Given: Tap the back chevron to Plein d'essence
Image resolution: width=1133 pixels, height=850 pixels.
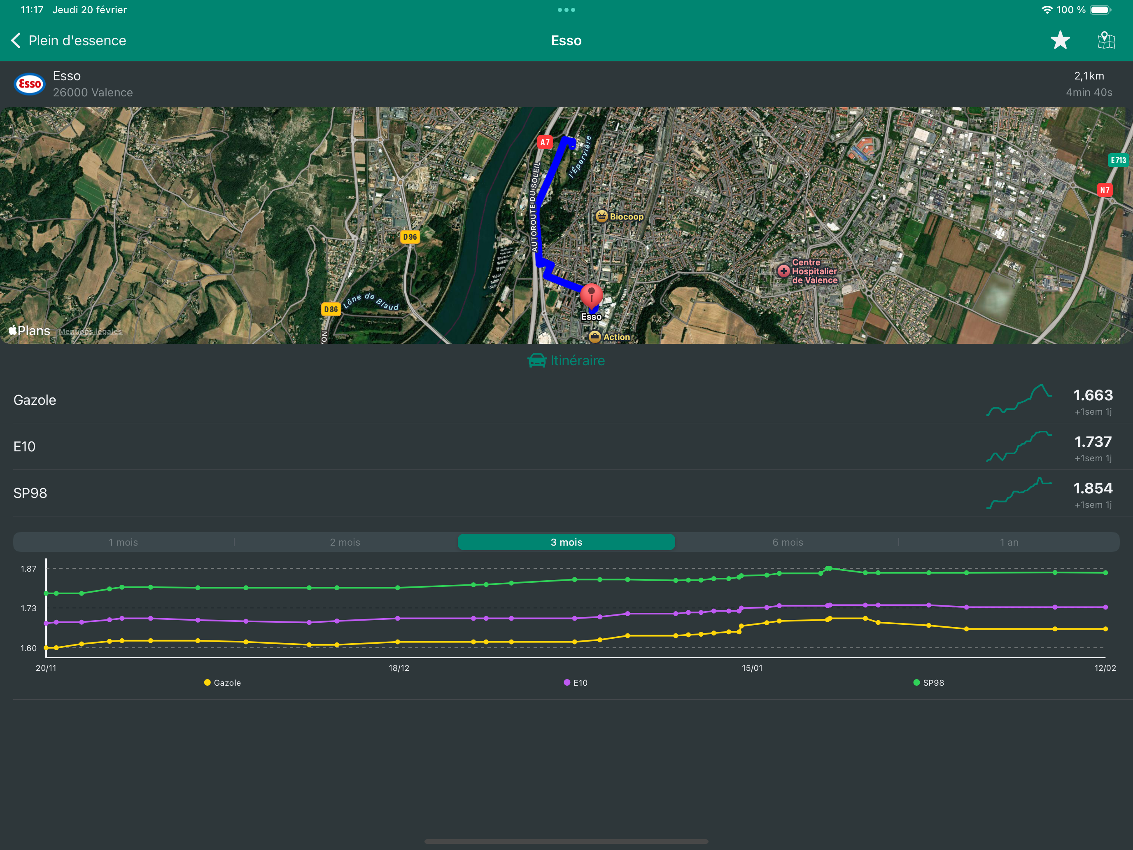Looking at the screenshot, I should (x=16, y=40).
